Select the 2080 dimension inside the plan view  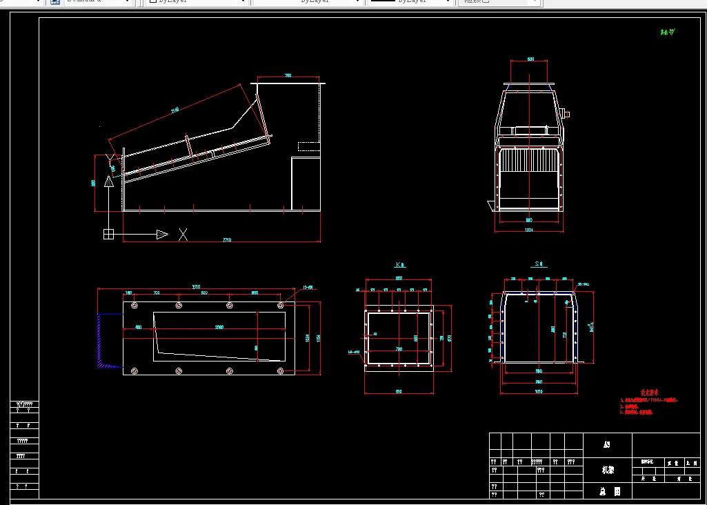pos(219,327)
